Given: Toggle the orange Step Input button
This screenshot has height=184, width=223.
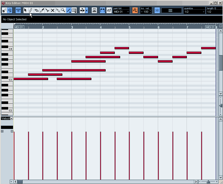Looking at the screenshot, I should 135,10.
